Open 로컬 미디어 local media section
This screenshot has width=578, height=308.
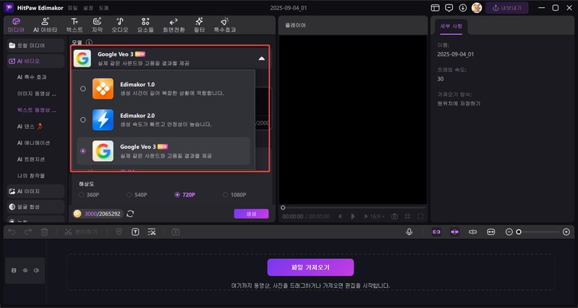35,46
